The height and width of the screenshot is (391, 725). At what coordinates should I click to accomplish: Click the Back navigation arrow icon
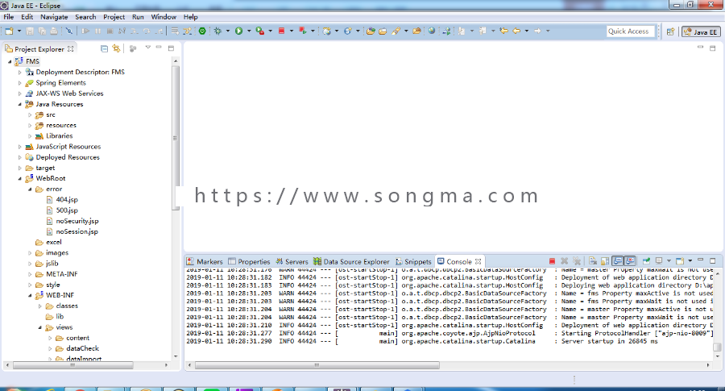516,31
